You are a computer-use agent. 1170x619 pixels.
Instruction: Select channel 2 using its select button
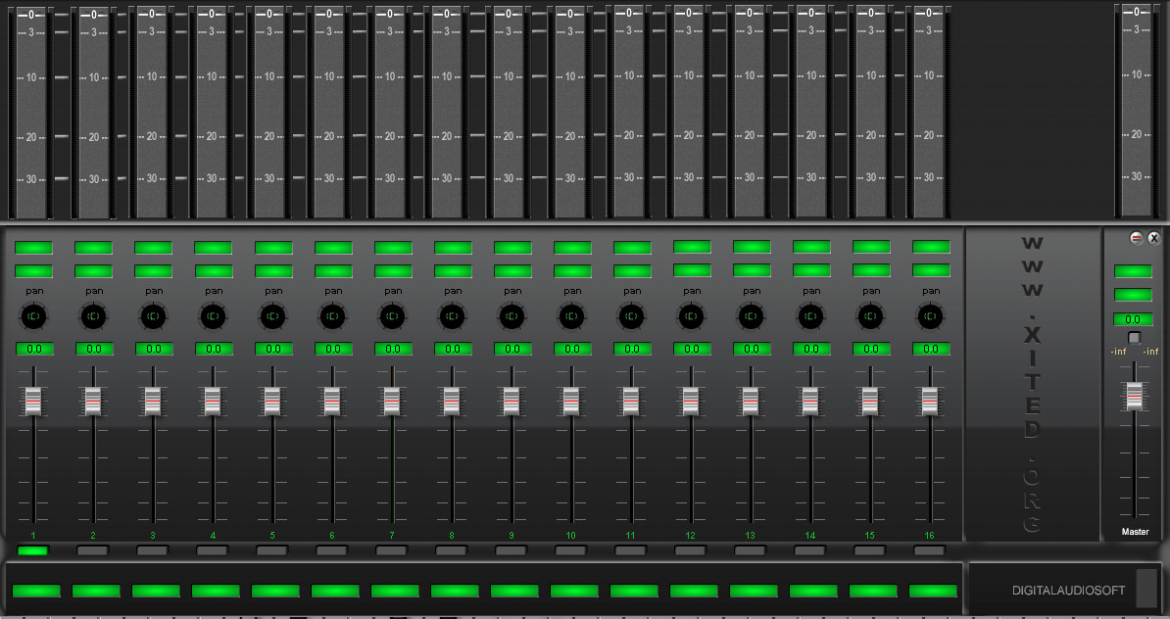[x=94, y=551]
